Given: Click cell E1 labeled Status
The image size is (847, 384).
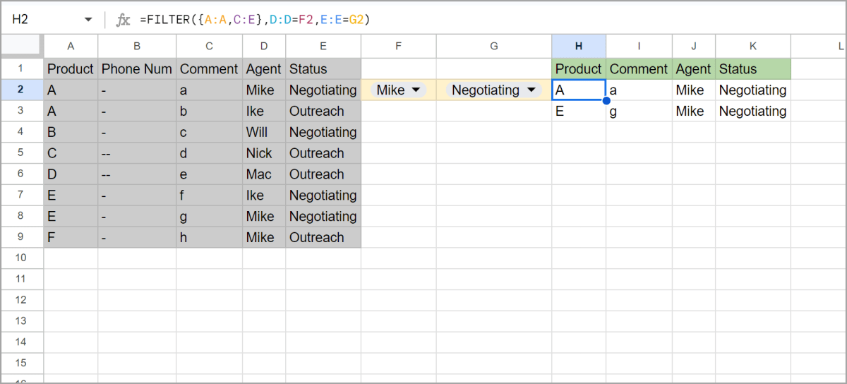Looking at the screenshot, I should pyautogui.click(x=323, y=69).
